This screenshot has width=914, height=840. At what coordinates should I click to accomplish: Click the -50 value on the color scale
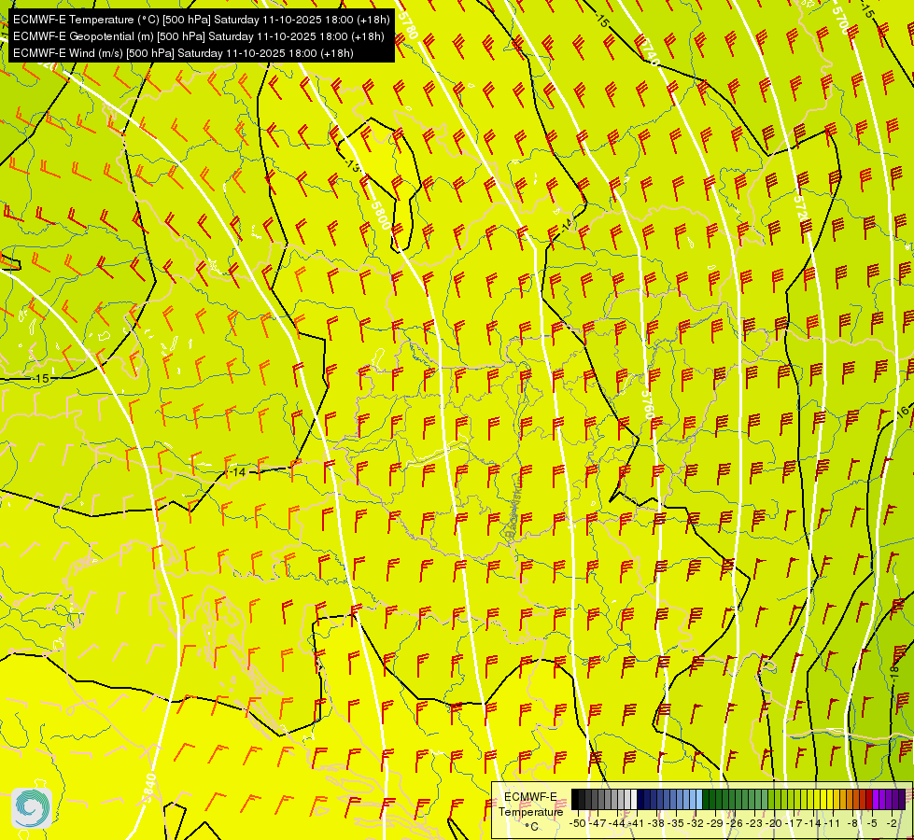tap(578, 823)
